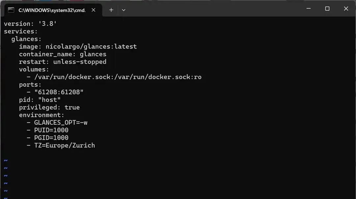Click the PUID=1000 entry
Image resolution: width=356 pixels, height=199 pixels.
51,130
